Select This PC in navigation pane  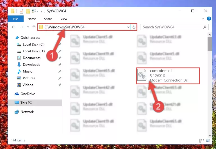click(26, 103)
